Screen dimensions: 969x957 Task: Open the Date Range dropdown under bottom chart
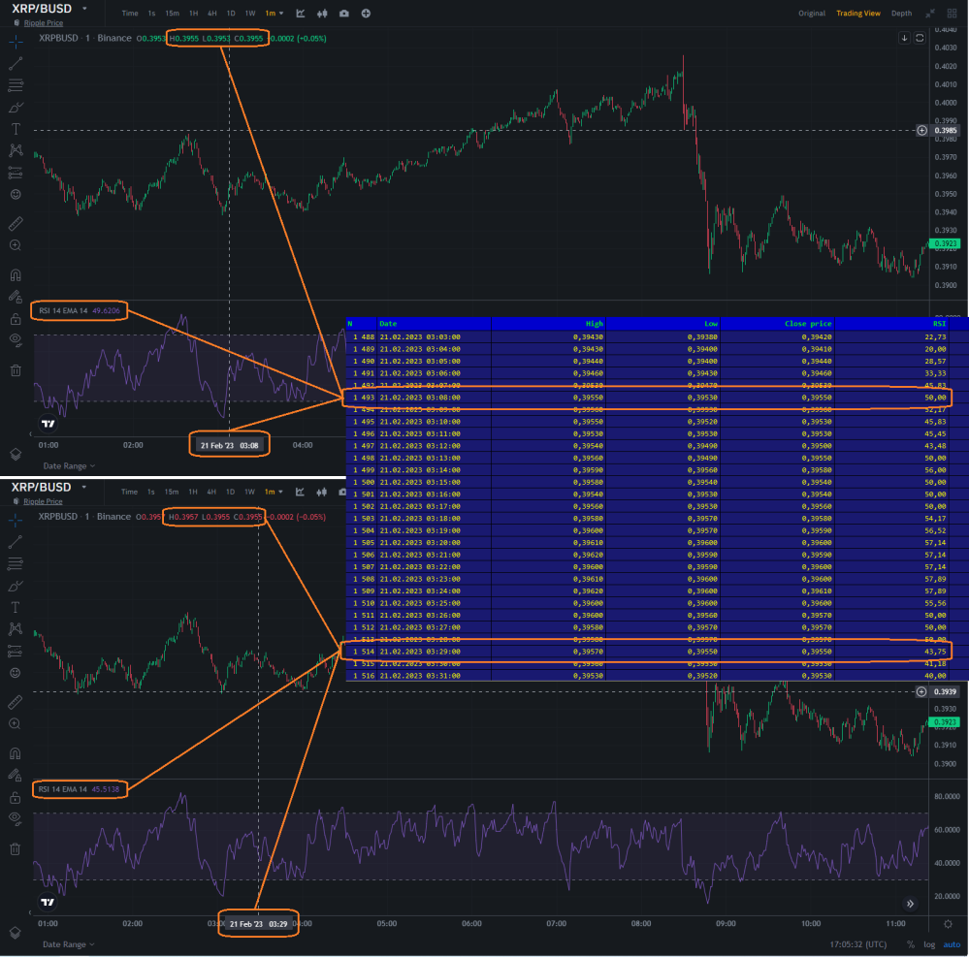pos(68,944)
